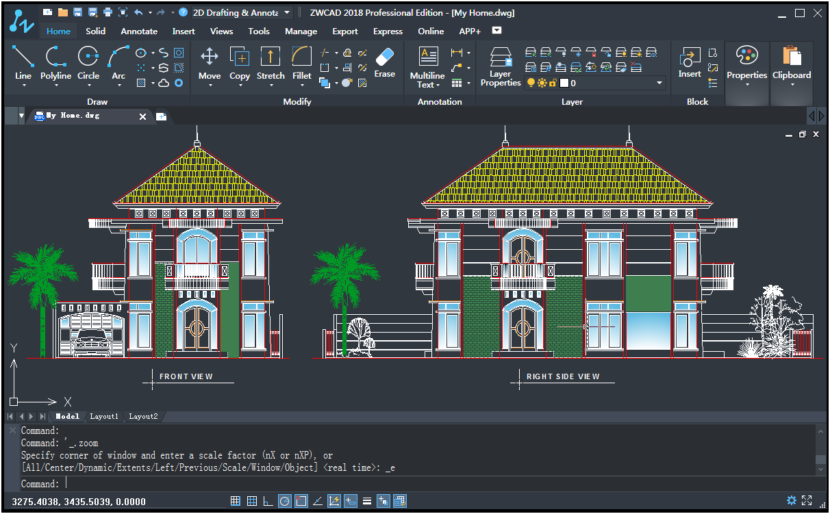The image size is (830, 514).
Task: Activate the Move tool
Action: (209, 62)
